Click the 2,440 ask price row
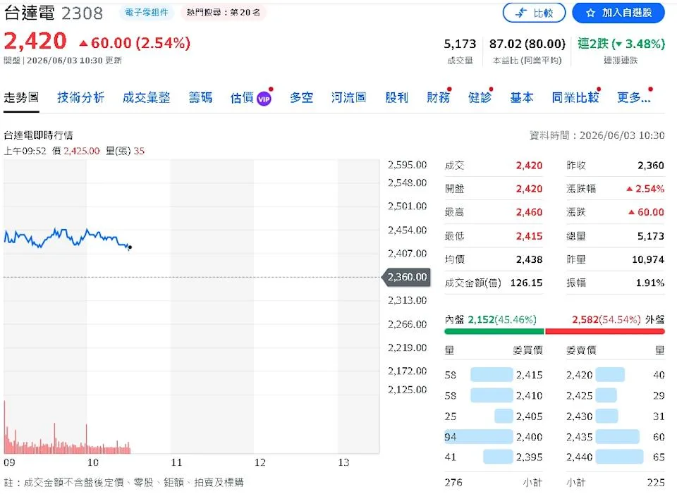 pos(615,457)
